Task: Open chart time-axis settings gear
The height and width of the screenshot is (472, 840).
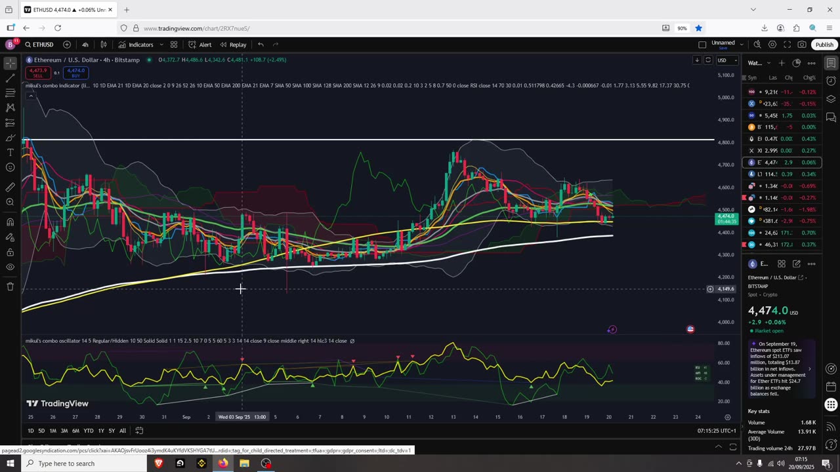Action: pos(727,417)
